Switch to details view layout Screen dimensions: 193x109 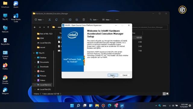(x=164, y=94)
